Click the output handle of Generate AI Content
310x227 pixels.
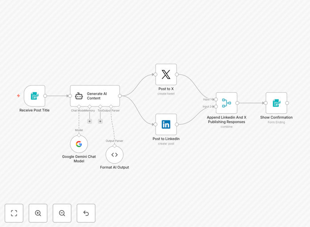click(x=120, y=96)
